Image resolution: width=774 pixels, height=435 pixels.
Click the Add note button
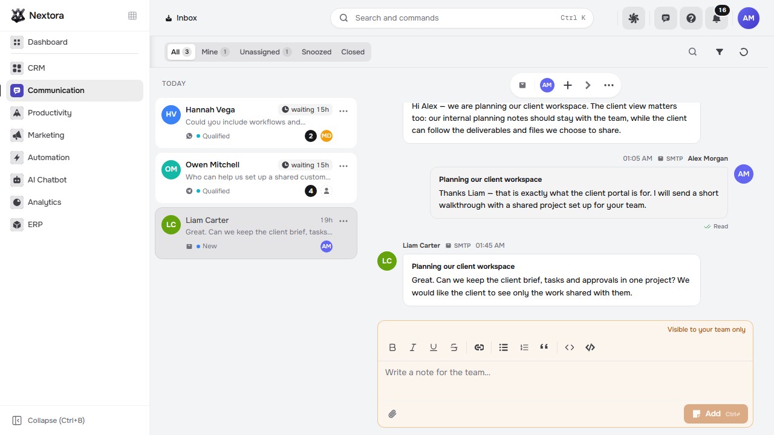click(716, 414)
